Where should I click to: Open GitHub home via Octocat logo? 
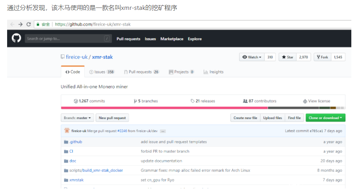(x=16, y=38)
